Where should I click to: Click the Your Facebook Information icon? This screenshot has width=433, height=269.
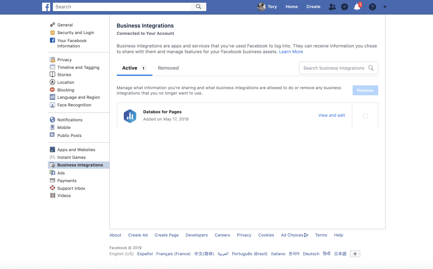pos(52,40)
